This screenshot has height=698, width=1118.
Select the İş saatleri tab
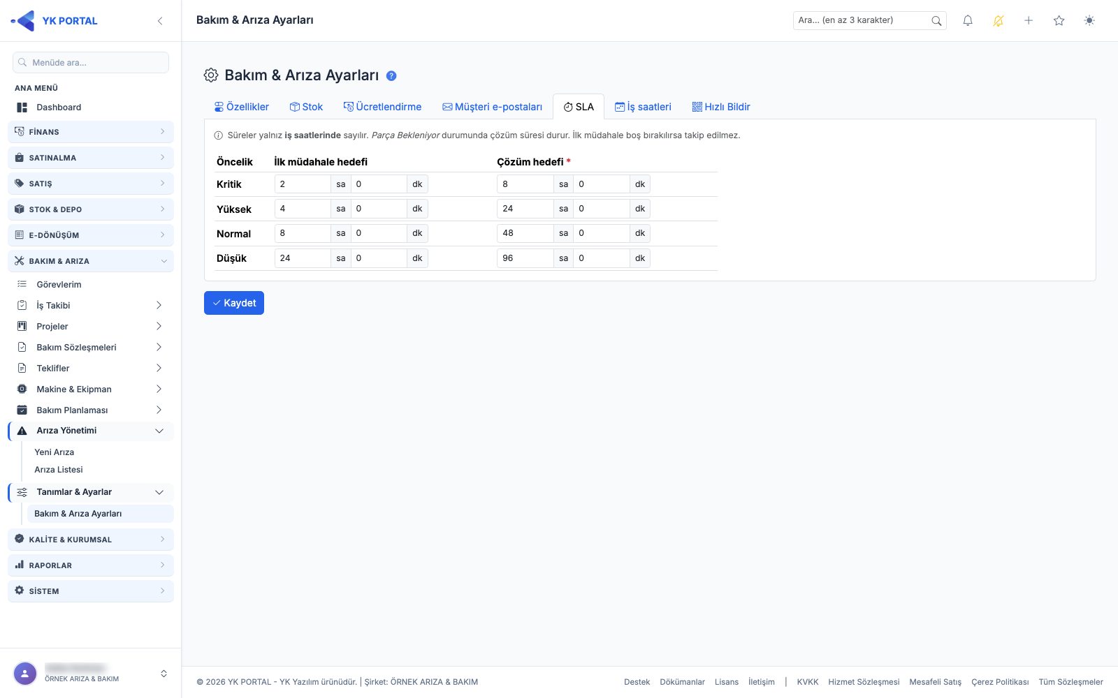click(643, 107)
